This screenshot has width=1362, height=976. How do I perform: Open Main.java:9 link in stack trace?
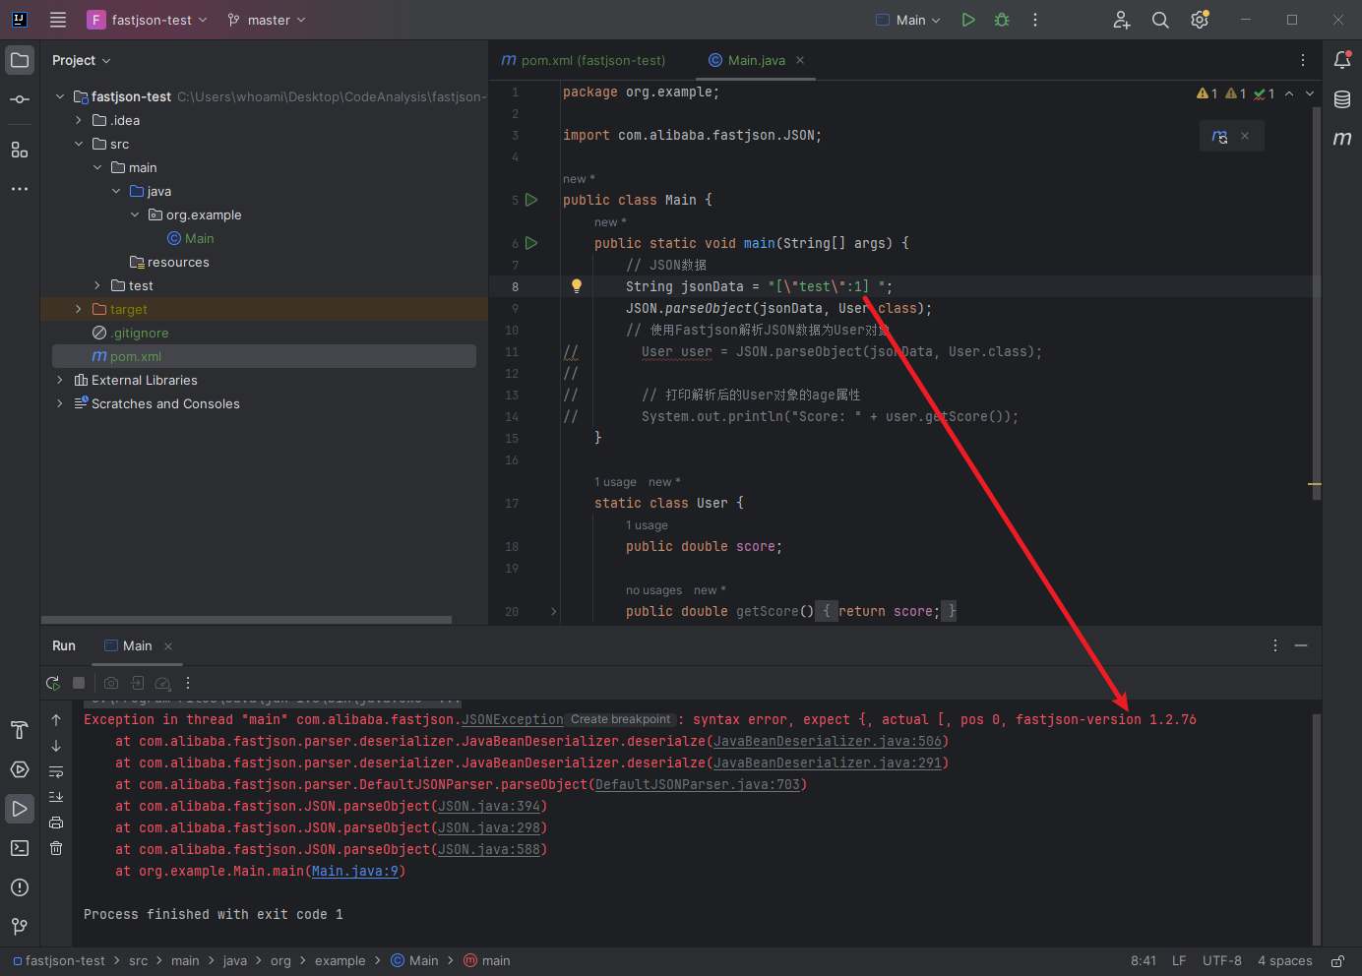tap(355, 871)
